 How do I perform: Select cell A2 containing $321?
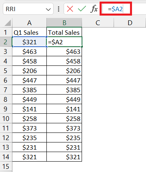click(29, 42)
